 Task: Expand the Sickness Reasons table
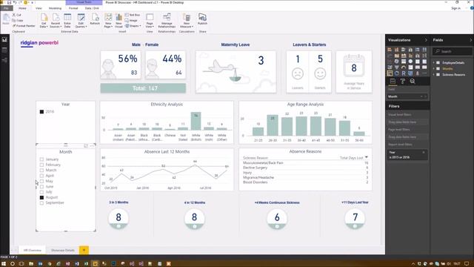[434, 74]
